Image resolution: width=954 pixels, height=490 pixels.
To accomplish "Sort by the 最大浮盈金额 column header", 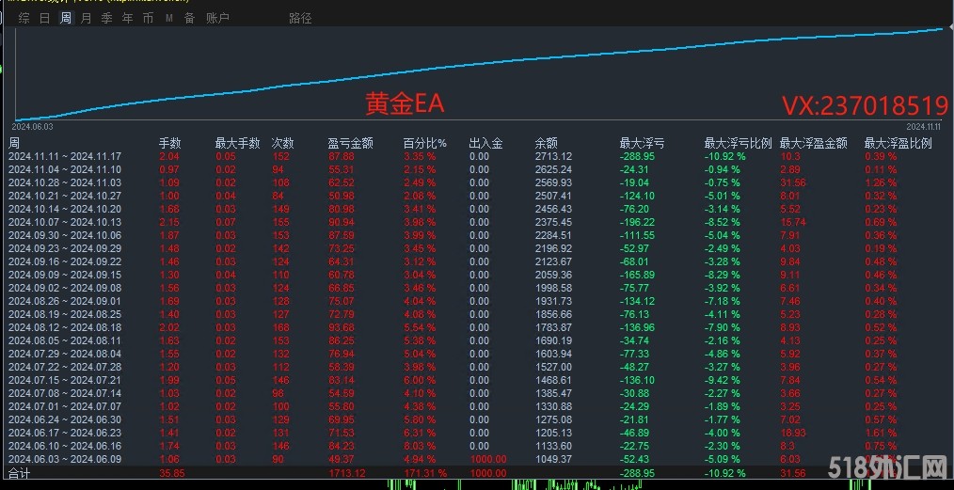I will [814, 144].
